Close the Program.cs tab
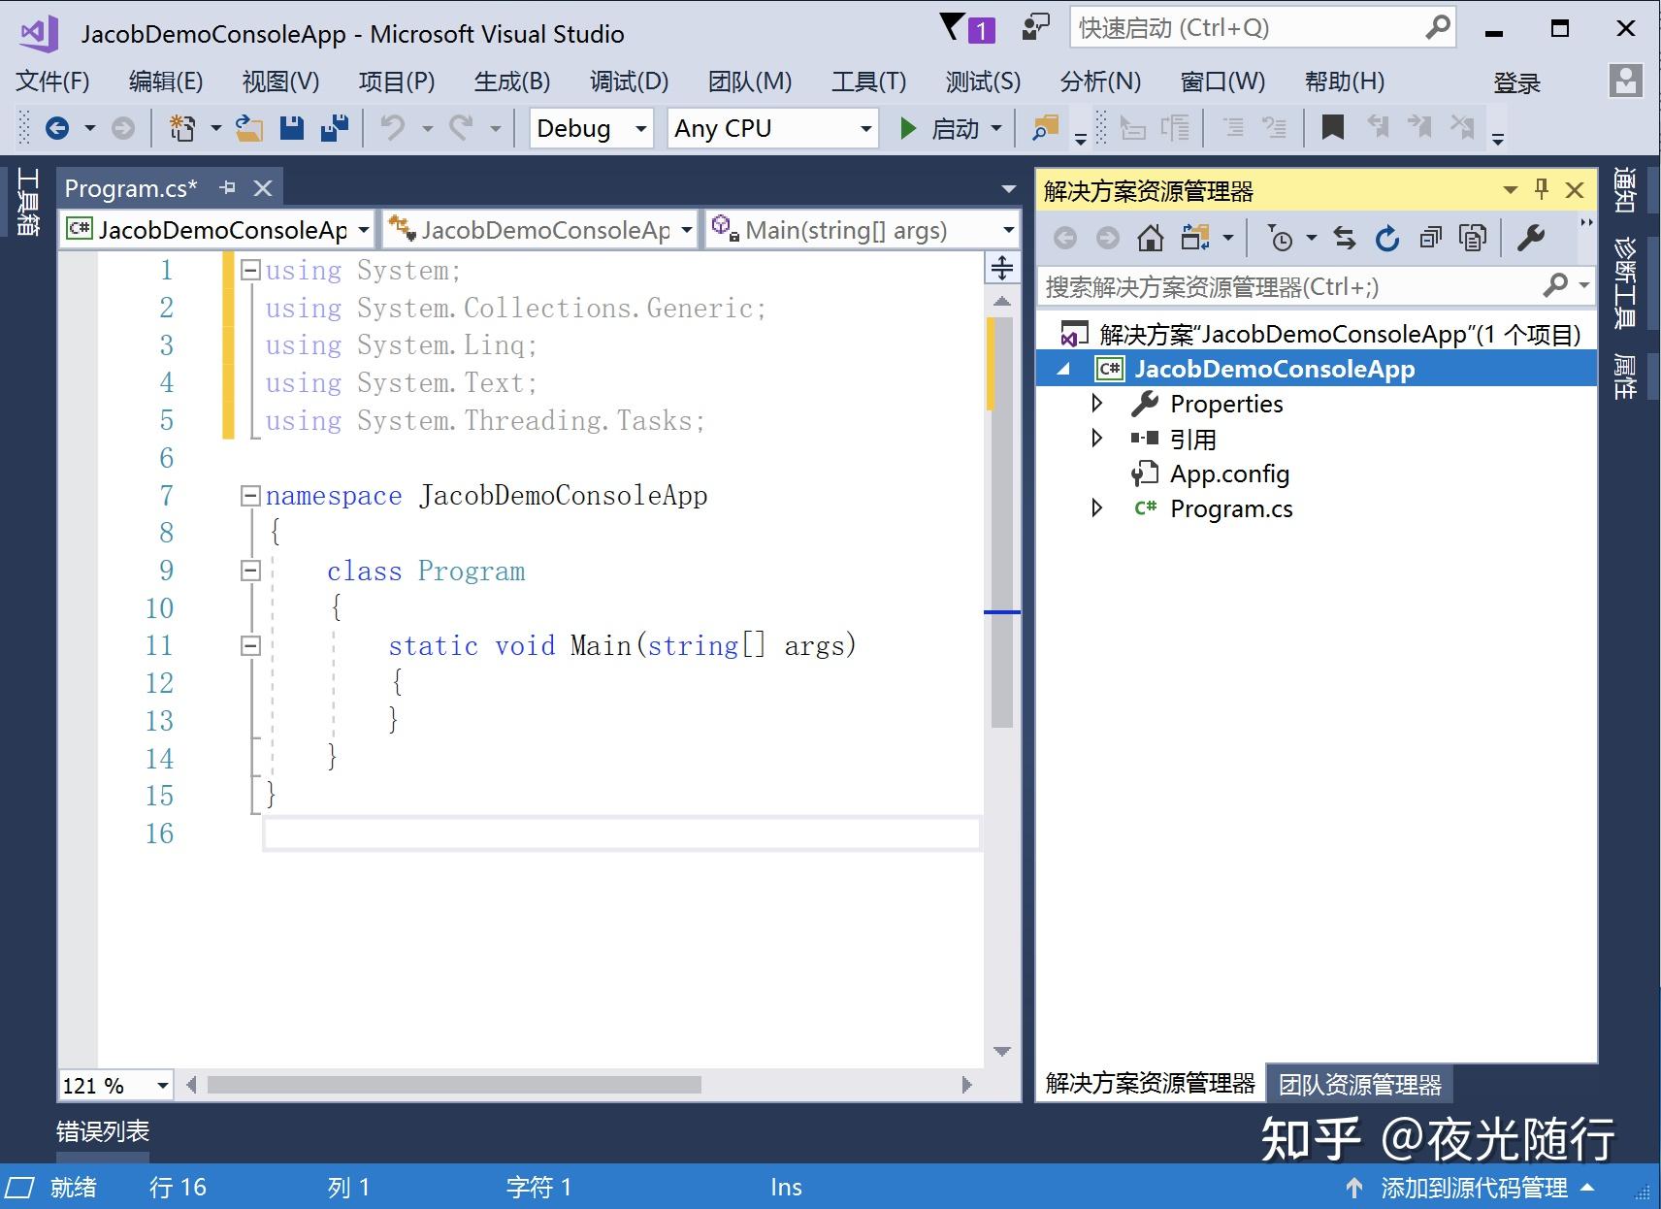 click(x=263, y=188)
